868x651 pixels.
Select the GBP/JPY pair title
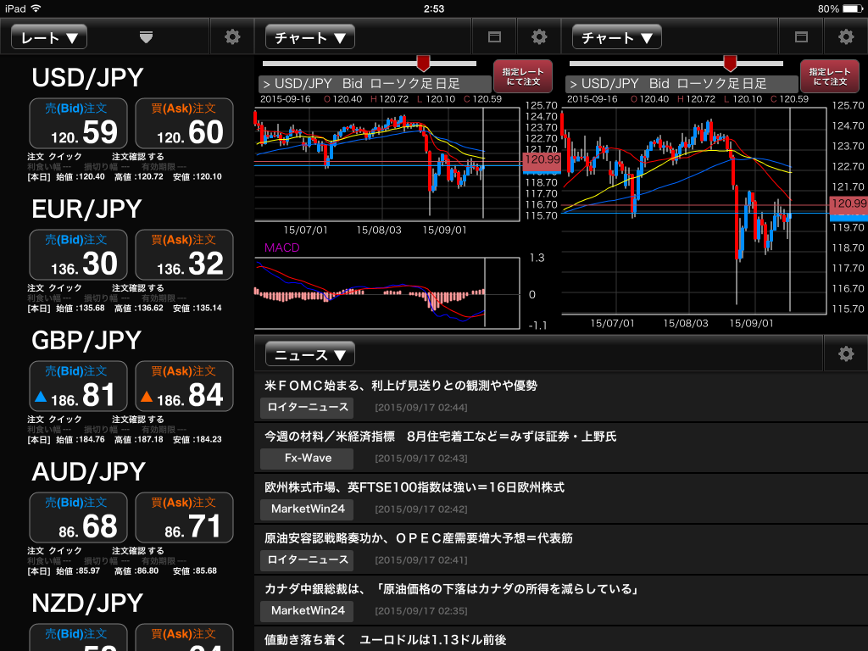coord(87,341)
